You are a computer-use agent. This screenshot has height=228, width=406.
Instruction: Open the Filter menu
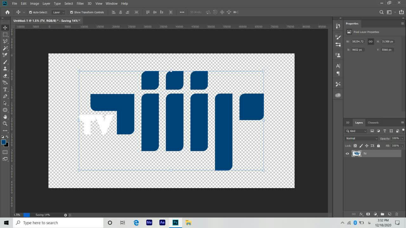(x=80, y=3)
